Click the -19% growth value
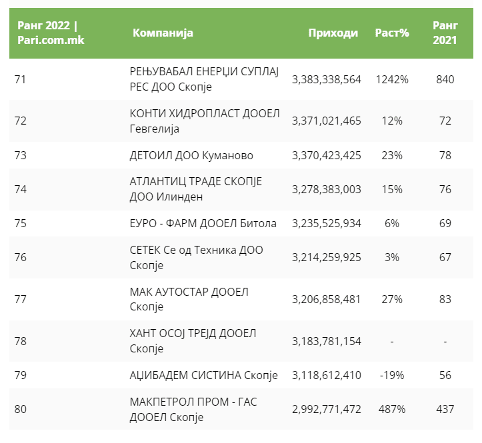The image size is (482, 443). [392, 375]
